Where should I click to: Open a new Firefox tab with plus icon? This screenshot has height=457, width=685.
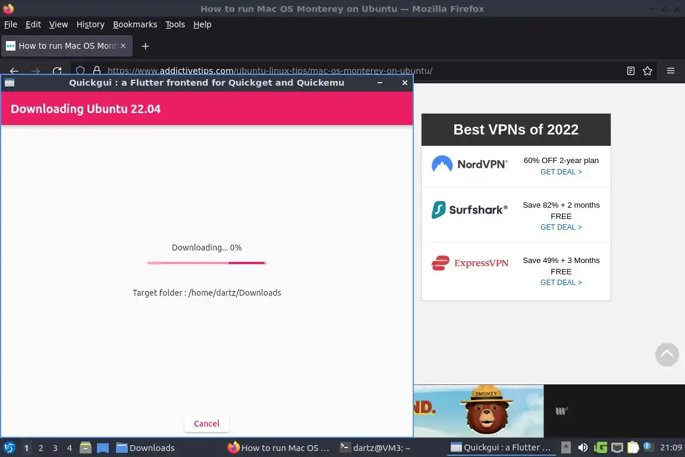click(146, 46)
